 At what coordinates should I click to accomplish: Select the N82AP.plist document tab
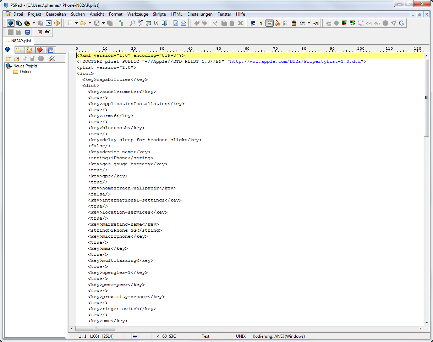pyautogui.click(x=18, y=41)
